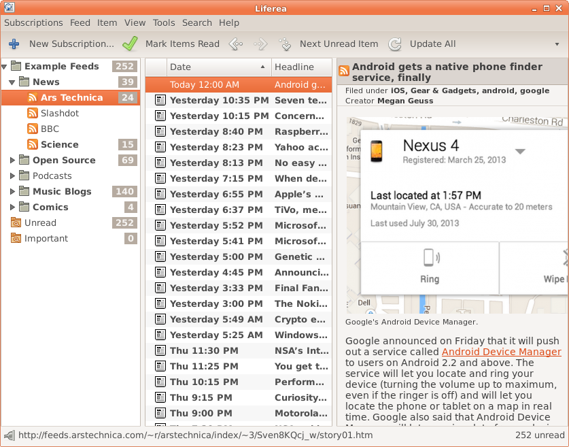Screen dimensions: 569x447
Task: Open the Subscriptions menu
Action: [33, 22]
